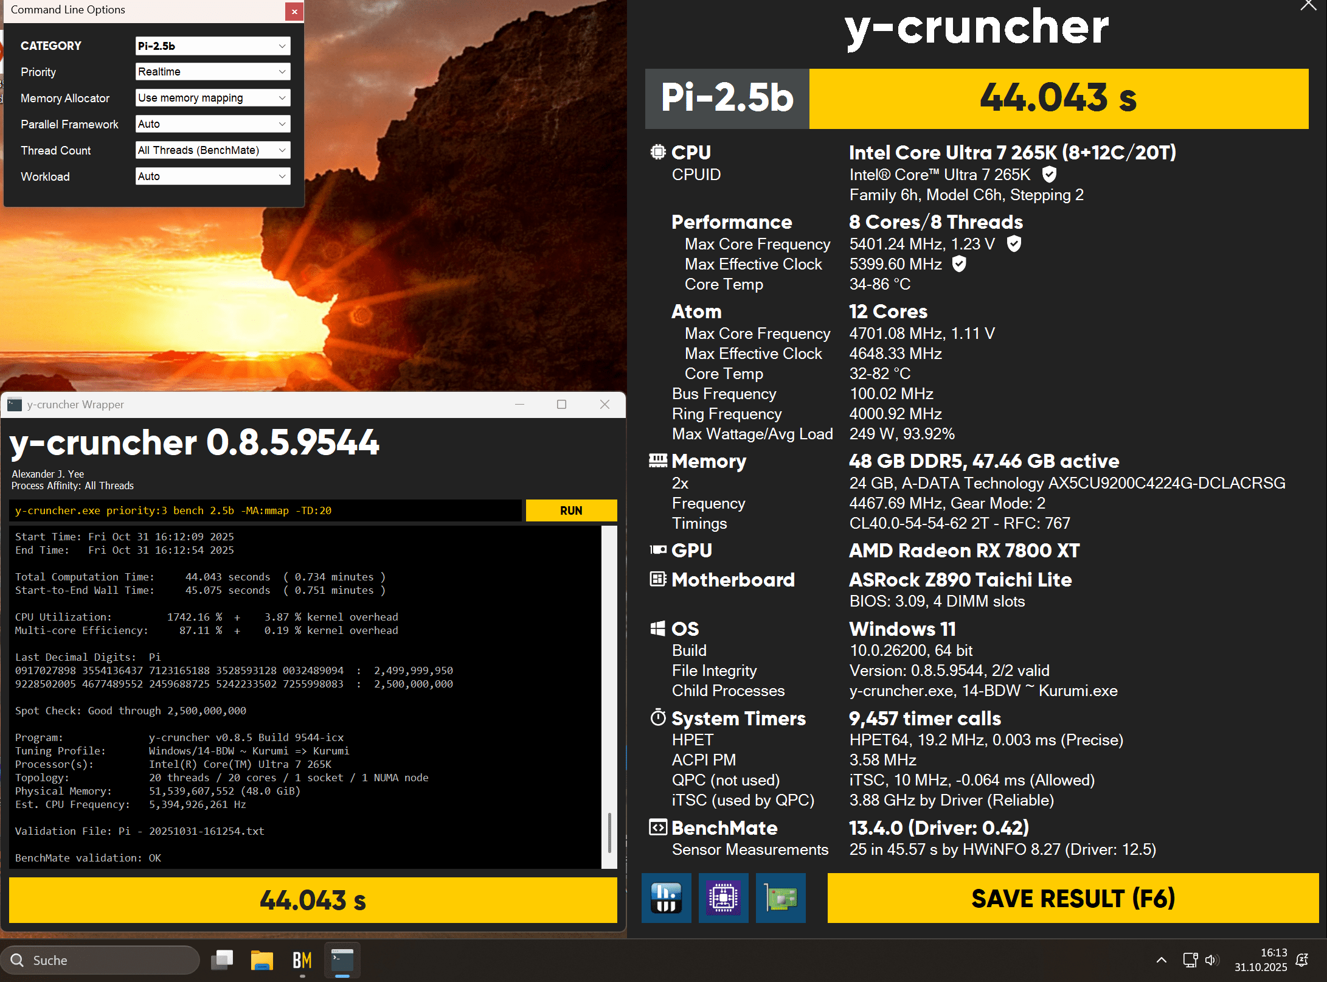Open the CPU-Z chip icon
This screenshot has width=1327, height=982.
[x=723, y=898]
